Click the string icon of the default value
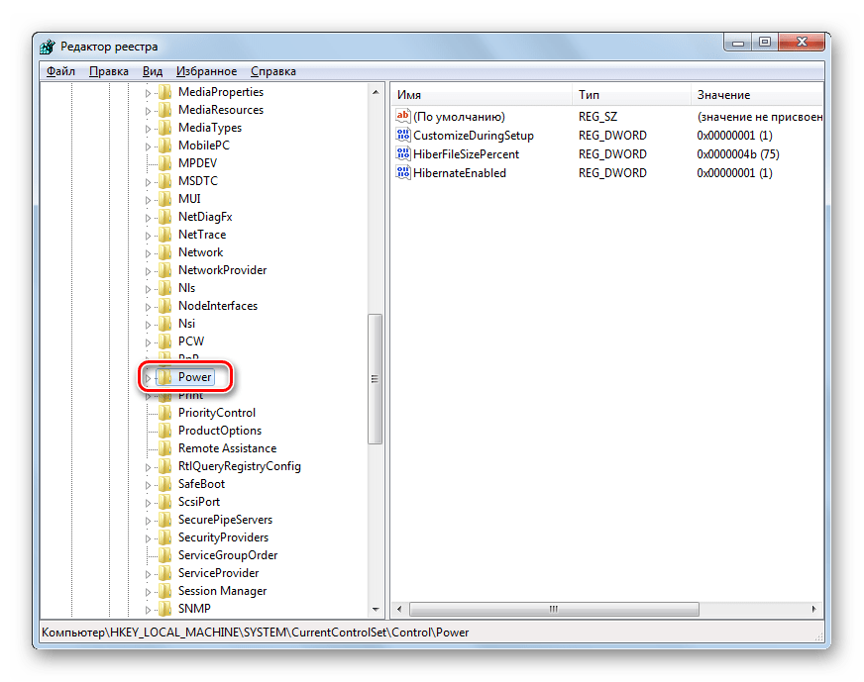 pos(403,116)
